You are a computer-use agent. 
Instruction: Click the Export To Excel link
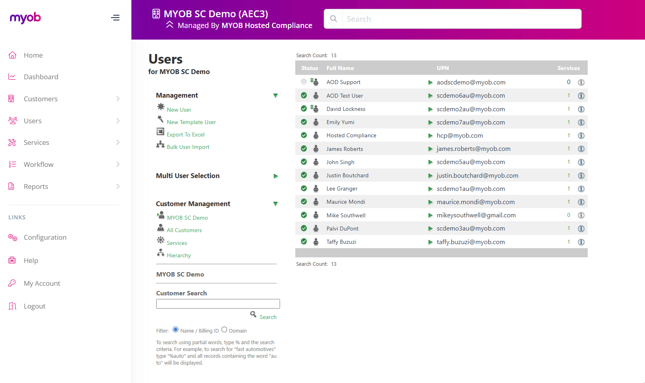185,134
